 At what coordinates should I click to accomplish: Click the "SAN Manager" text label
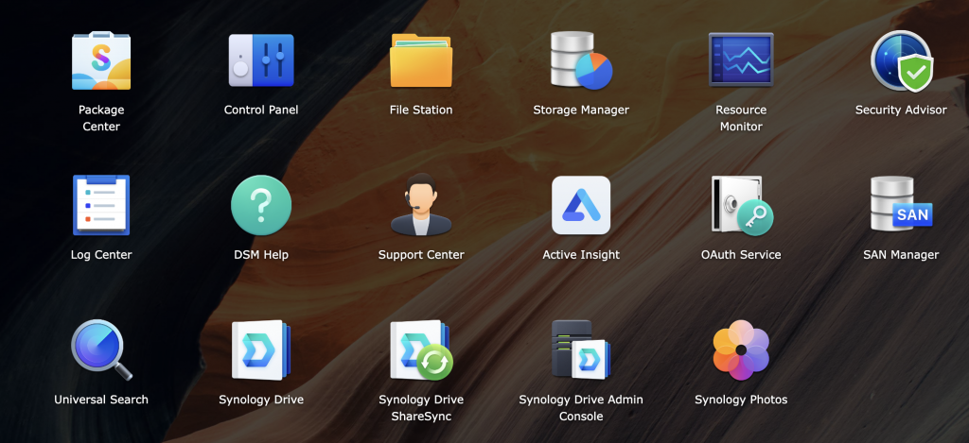901,254
